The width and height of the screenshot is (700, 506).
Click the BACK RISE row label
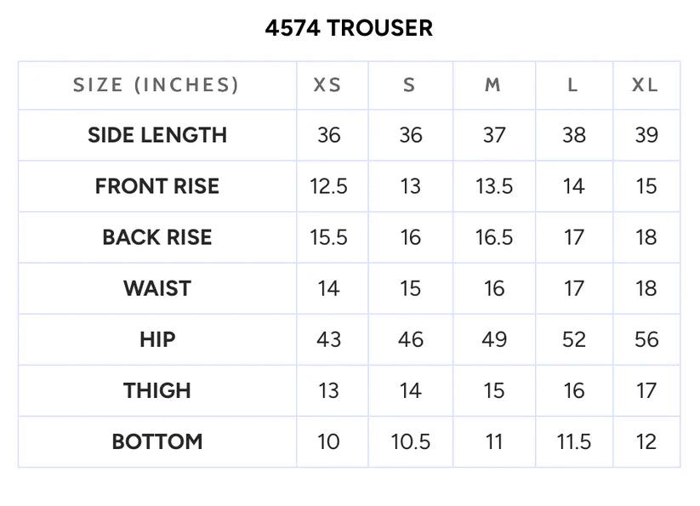[x=157, y=237]
